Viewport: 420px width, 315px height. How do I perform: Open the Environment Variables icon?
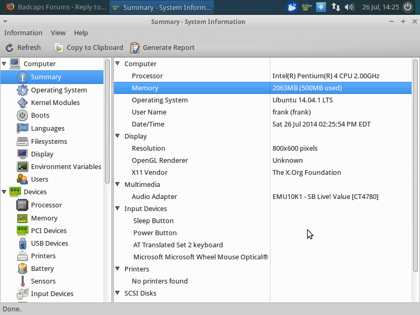23,167
